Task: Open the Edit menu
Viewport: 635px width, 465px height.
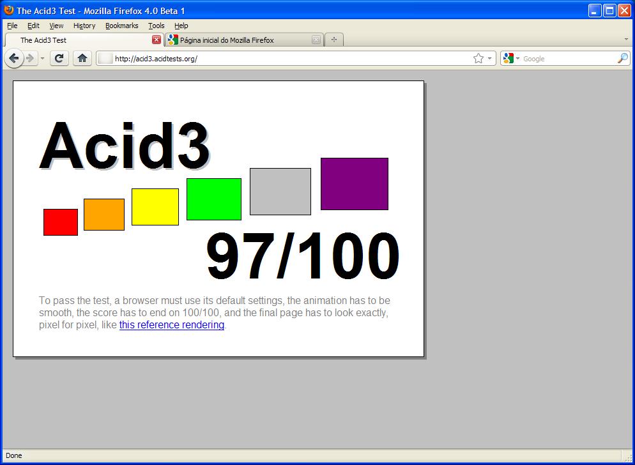Action: pyautogui.click(x=33, y=26)
